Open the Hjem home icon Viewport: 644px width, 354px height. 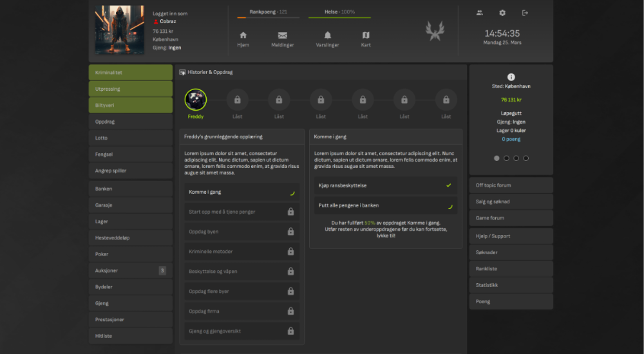tap(243, 35)
